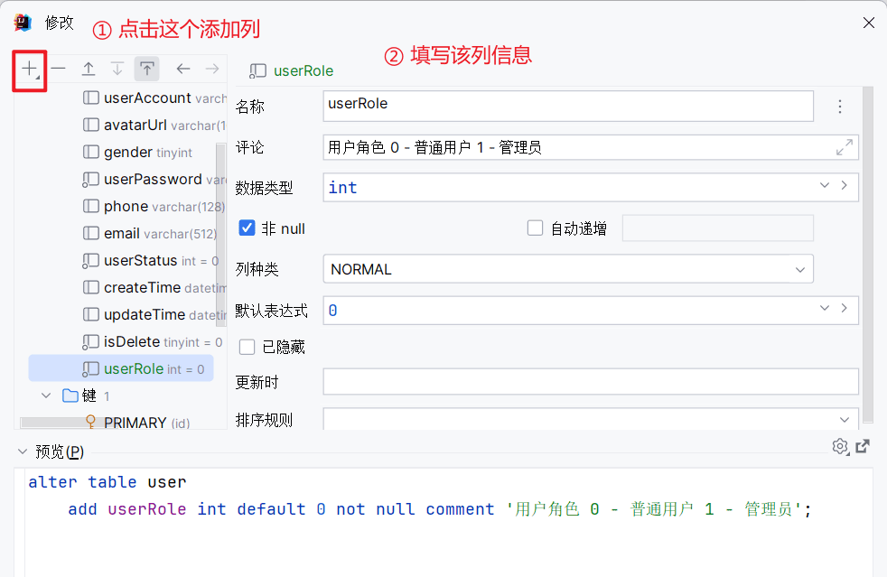Click the plus icon to add column
Screen dimensions: 887x577
(30, 70)
